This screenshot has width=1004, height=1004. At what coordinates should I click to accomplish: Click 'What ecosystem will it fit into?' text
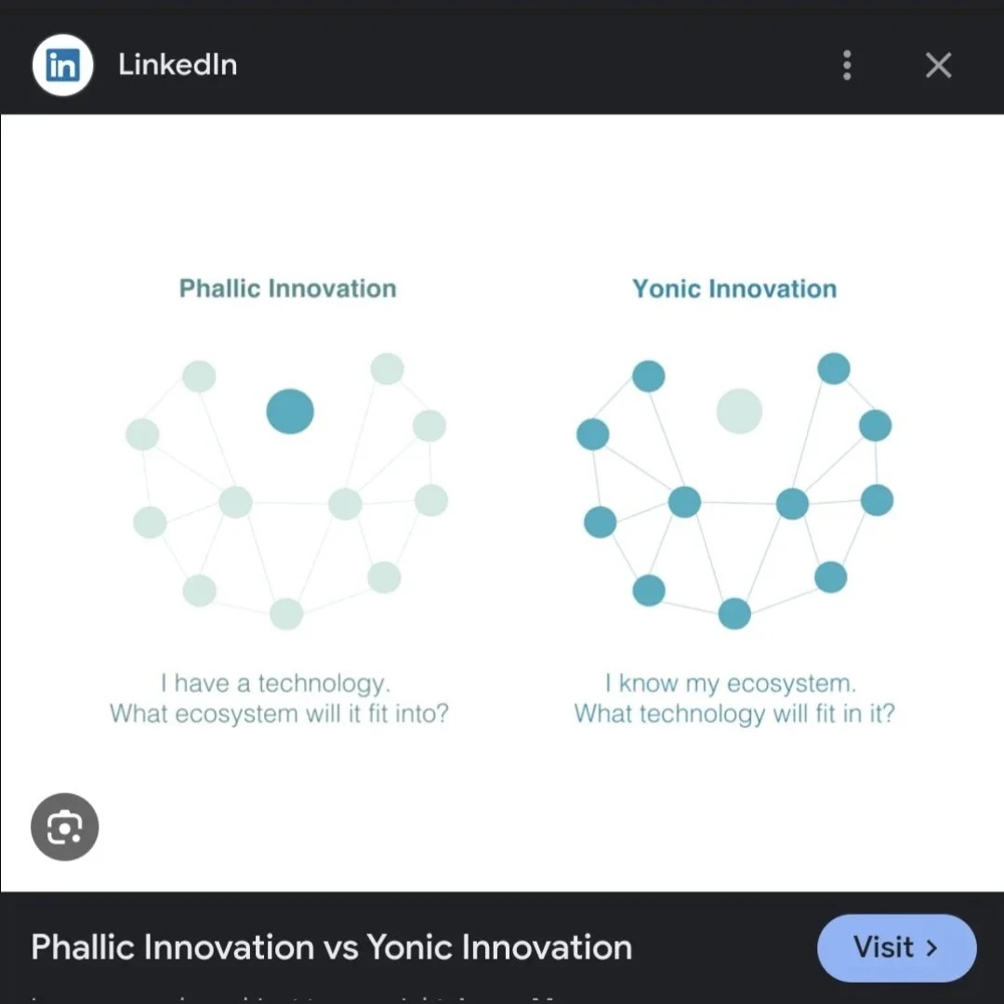point(279,714)
